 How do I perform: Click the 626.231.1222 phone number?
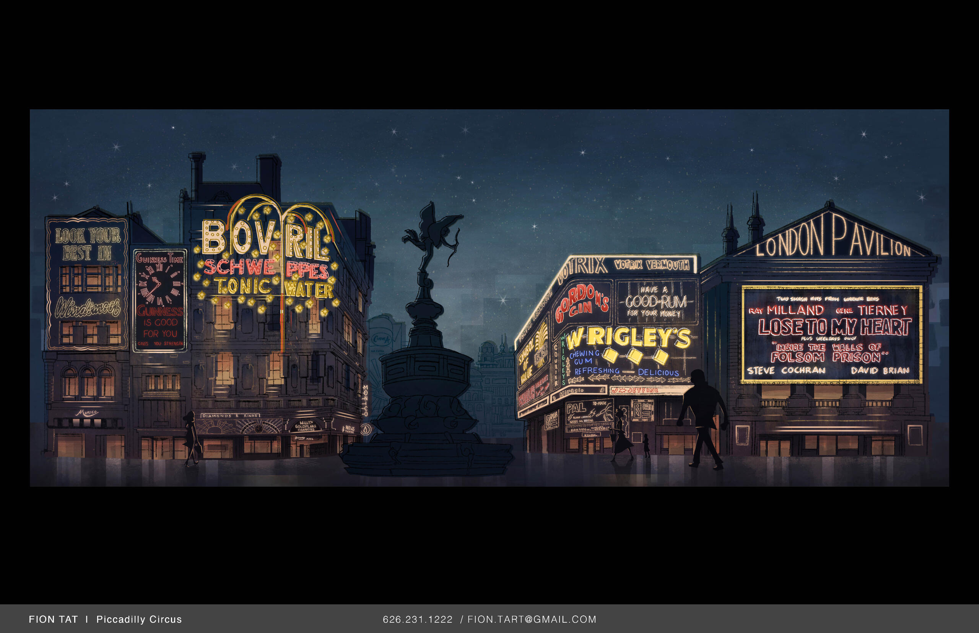coord(417,619)
